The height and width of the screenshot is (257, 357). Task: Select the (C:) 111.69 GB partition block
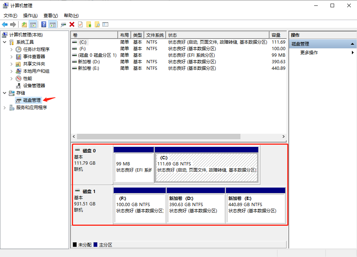(x=206, y=167)
